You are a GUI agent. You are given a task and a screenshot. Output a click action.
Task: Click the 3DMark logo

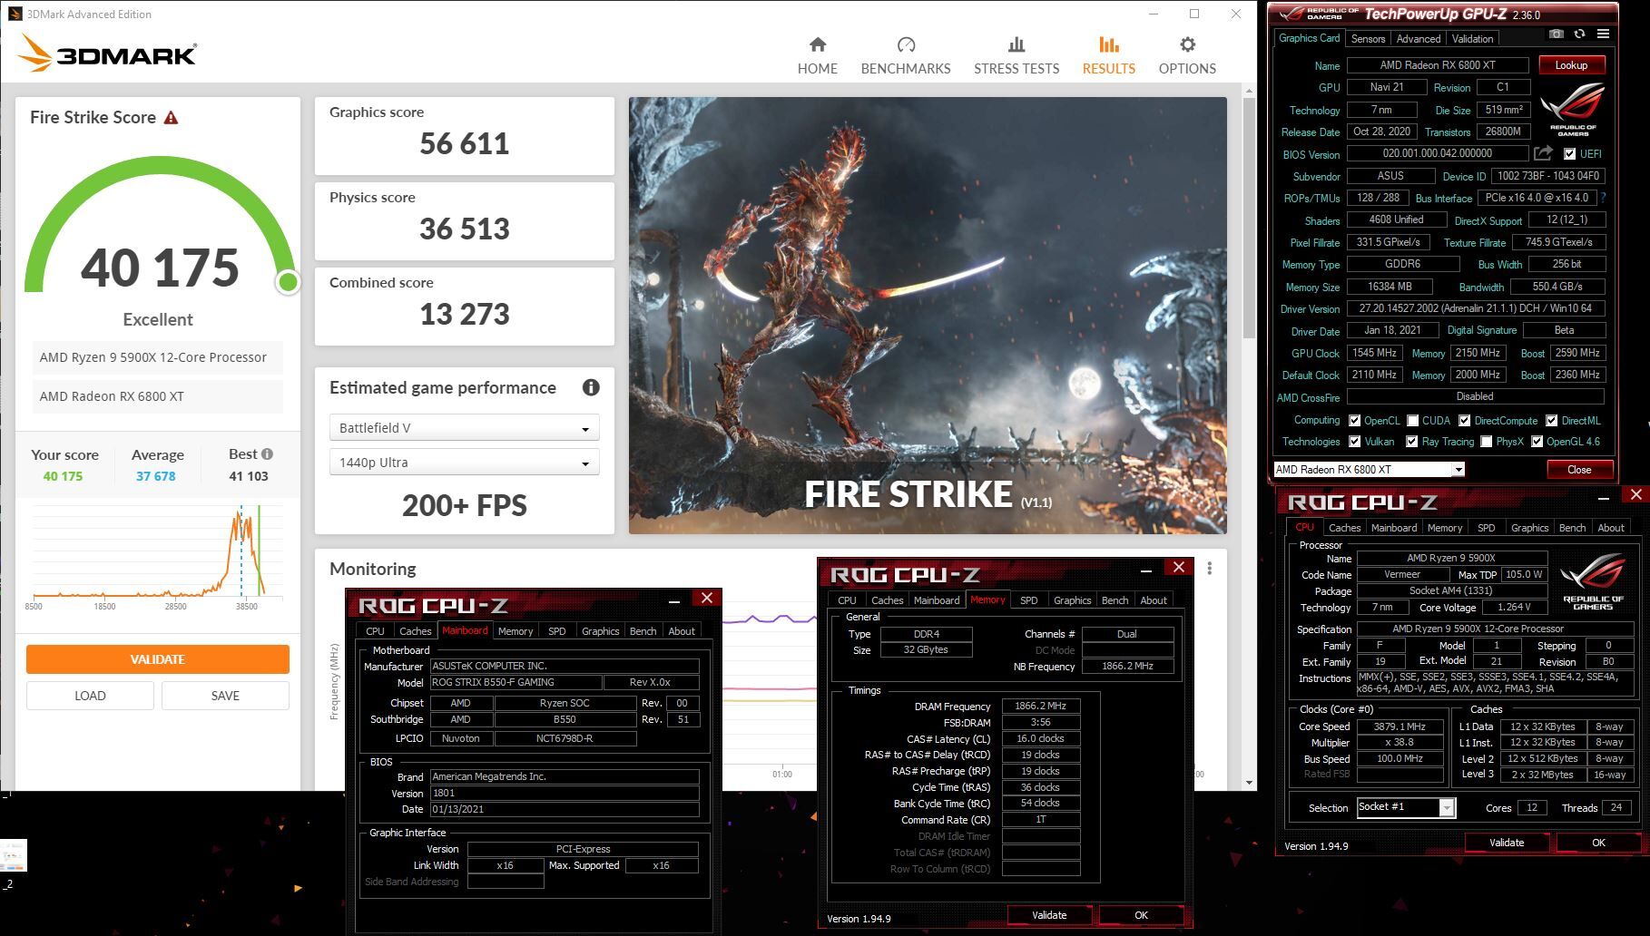107,54
